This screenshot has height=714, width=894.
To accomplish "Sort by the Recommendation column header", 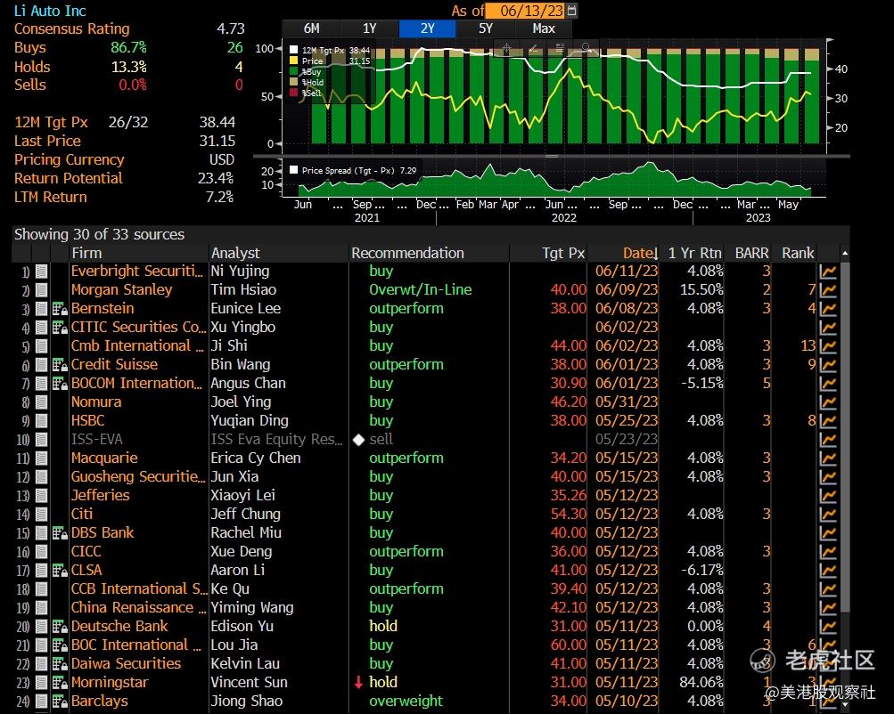I will [x=407, y=254].
